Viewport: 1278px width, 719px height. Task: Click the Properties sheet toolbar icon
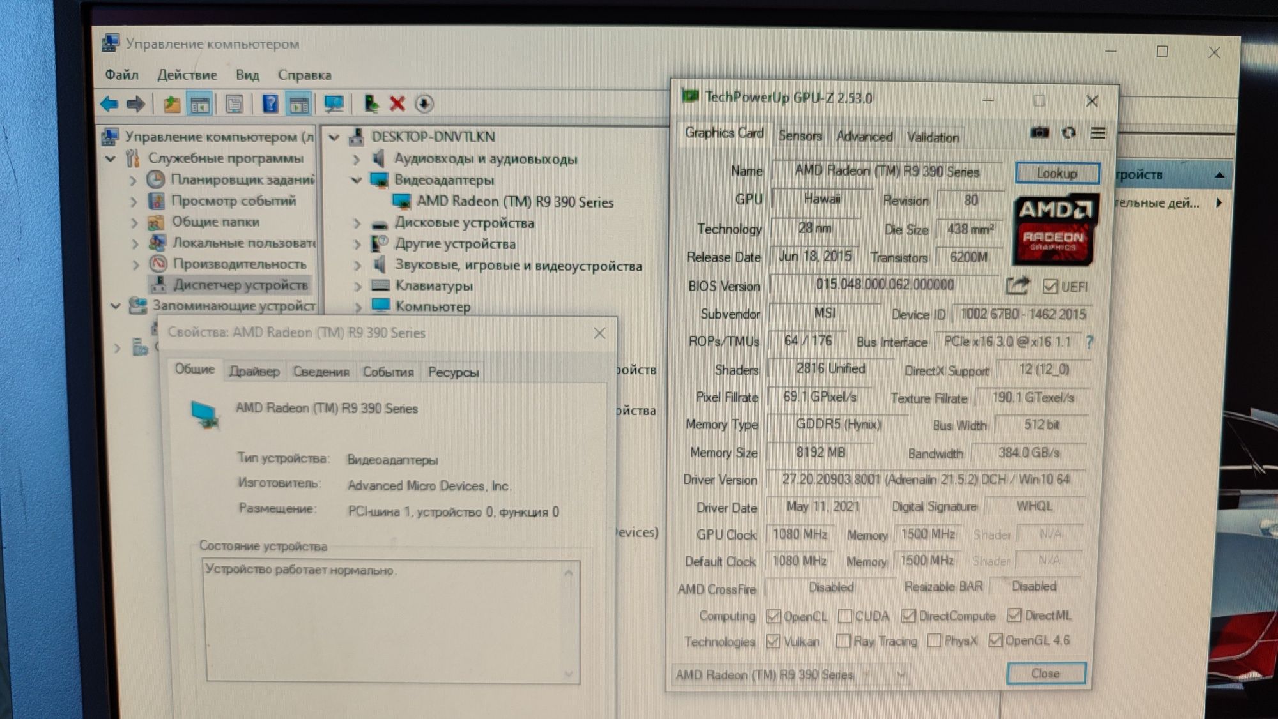pos(234,104)
